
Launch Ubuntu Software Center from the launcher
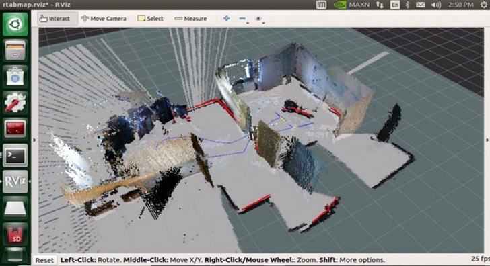[x=15, y=77]
